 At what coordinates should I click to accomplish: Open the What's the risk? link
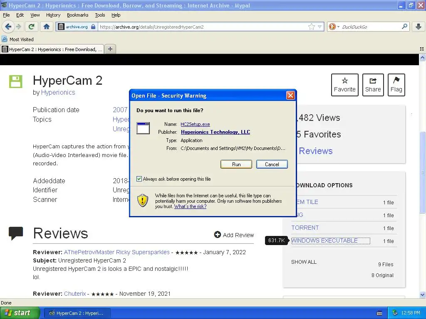(x=190, y=206)
